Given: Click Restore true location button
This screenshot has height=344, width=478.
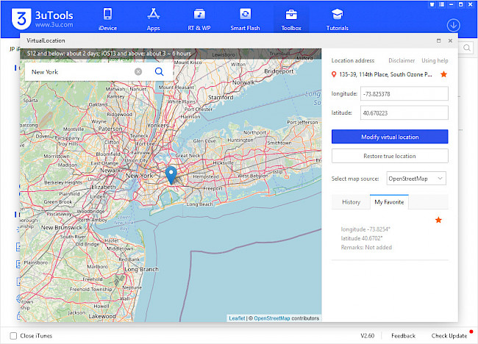Looking at the screenshot, I should pyautogui.click(x=390, y=156).
